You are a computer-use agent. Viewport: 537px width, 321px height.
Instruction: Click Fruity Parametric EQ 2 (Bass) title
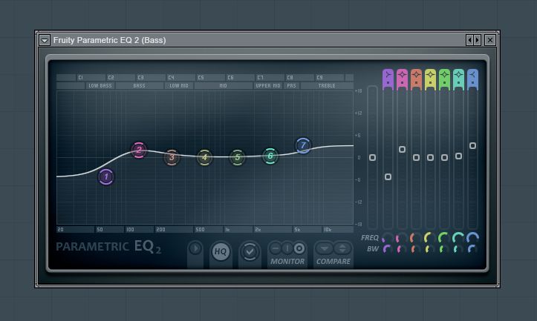click(x=110, y=40)
